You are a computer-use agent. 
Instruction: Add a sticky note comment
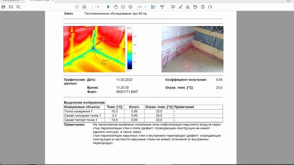(173, 7)
